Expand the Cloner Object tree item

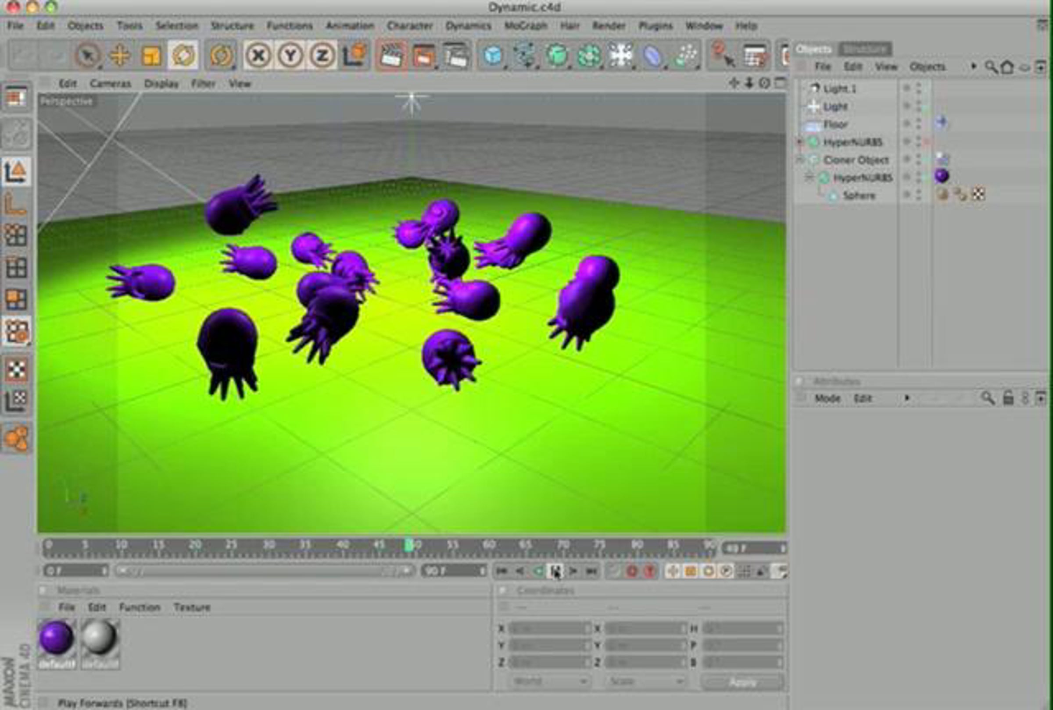(800, 159)
